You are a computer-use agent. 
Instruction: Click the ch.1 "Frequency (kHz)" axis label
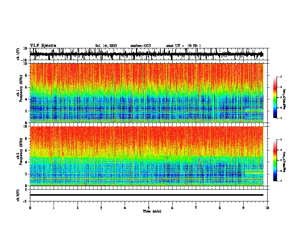tap(21, 89)
